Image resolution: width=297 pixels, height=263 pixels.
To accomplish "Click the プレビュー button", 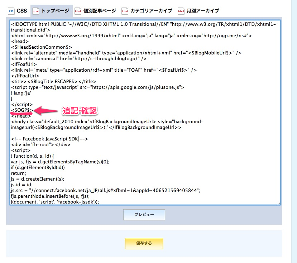I will point(144,215).
